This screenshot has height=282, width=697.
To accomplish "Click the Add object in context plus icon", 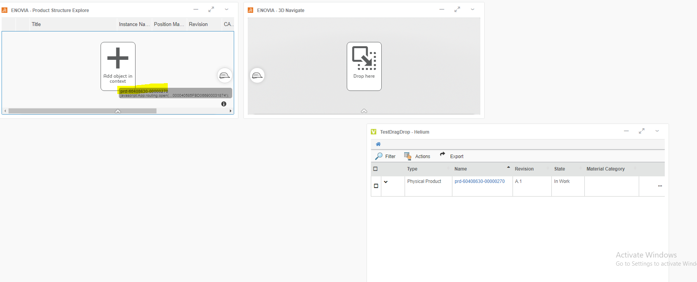I will (118, 58).
